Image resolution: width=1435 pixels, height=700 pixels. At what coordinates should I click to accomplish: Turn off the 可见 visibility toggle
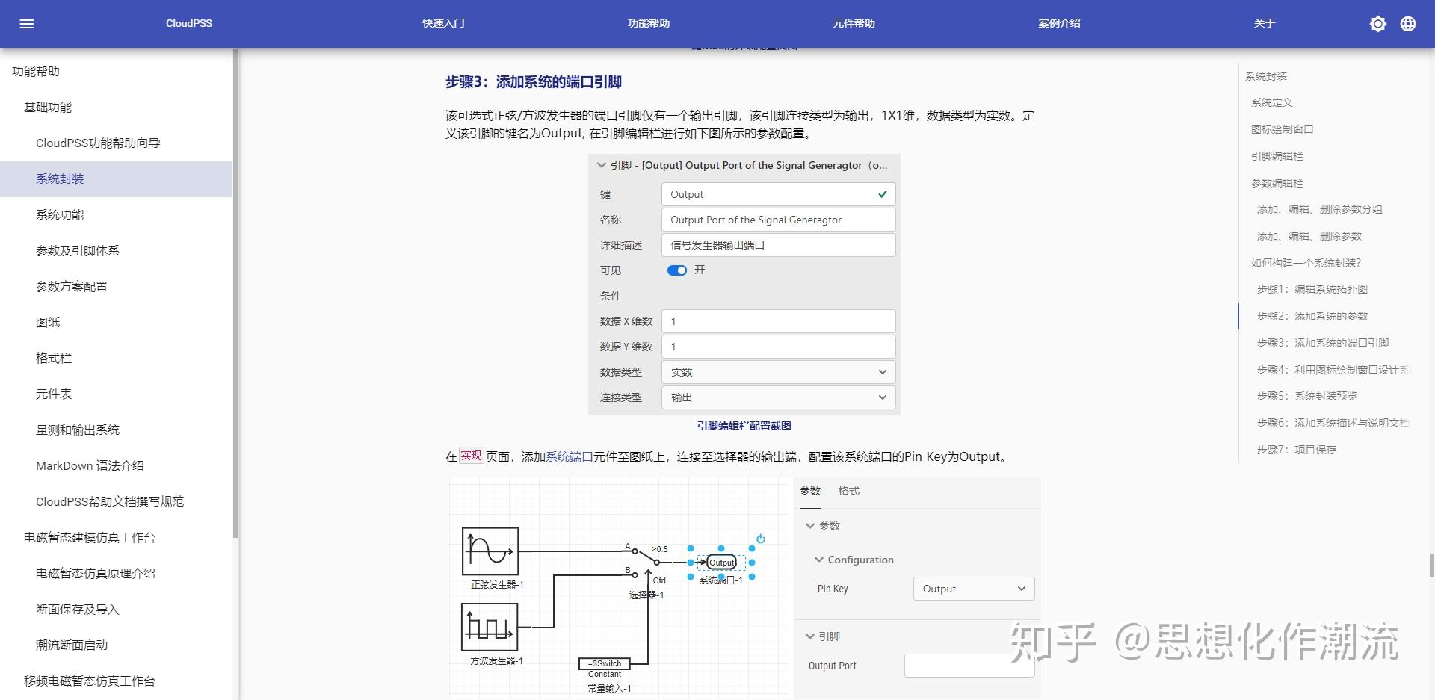(677, 270)
